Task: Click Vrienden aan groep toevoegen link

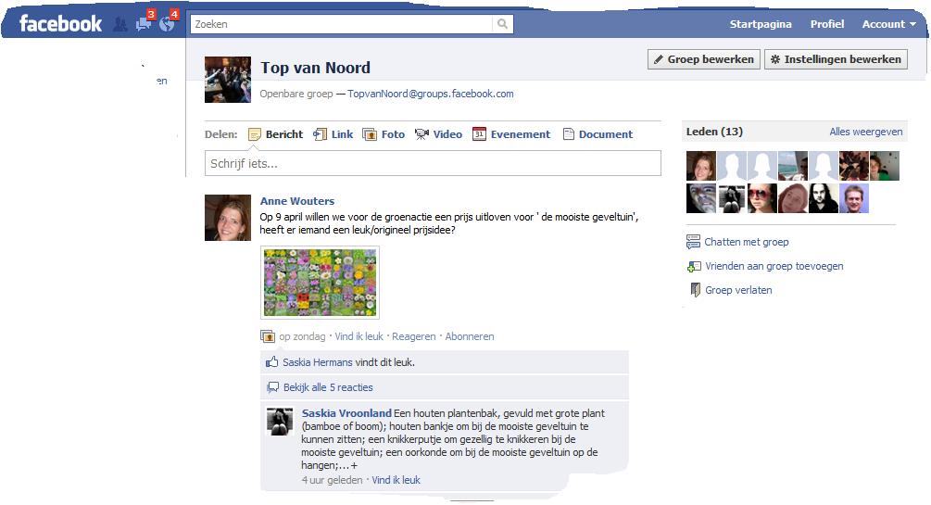Action: click(x=774, y=266)
